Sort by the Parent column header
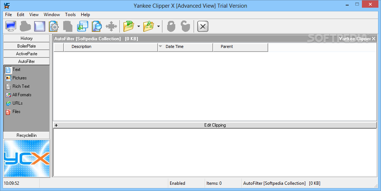 [240, 47]
